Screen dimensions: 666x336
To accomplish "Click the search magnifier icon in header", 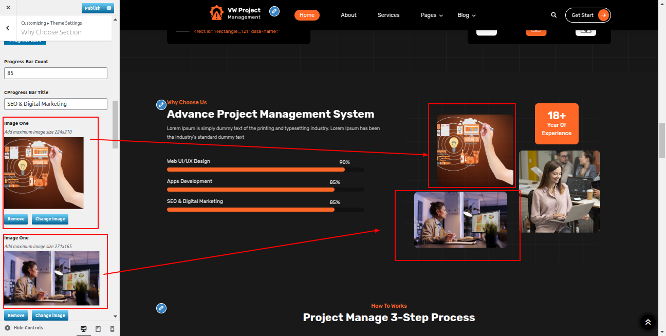I will click(x=553, y=15).
